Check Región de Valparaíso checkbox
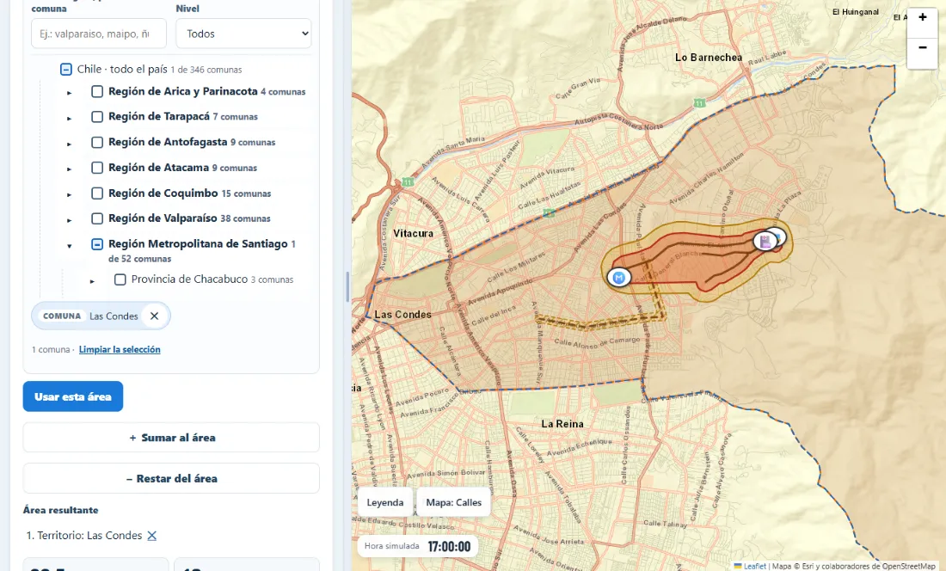Image resolution: width=946 pixels, height=571 pixels. click(x=97, y=218)
